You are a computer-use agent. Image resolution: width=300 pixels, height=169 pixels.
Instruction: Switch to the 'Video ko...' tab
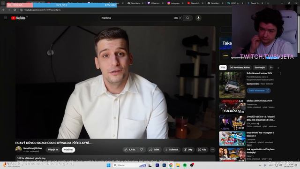pyautogui.click(x=155, y=3)
